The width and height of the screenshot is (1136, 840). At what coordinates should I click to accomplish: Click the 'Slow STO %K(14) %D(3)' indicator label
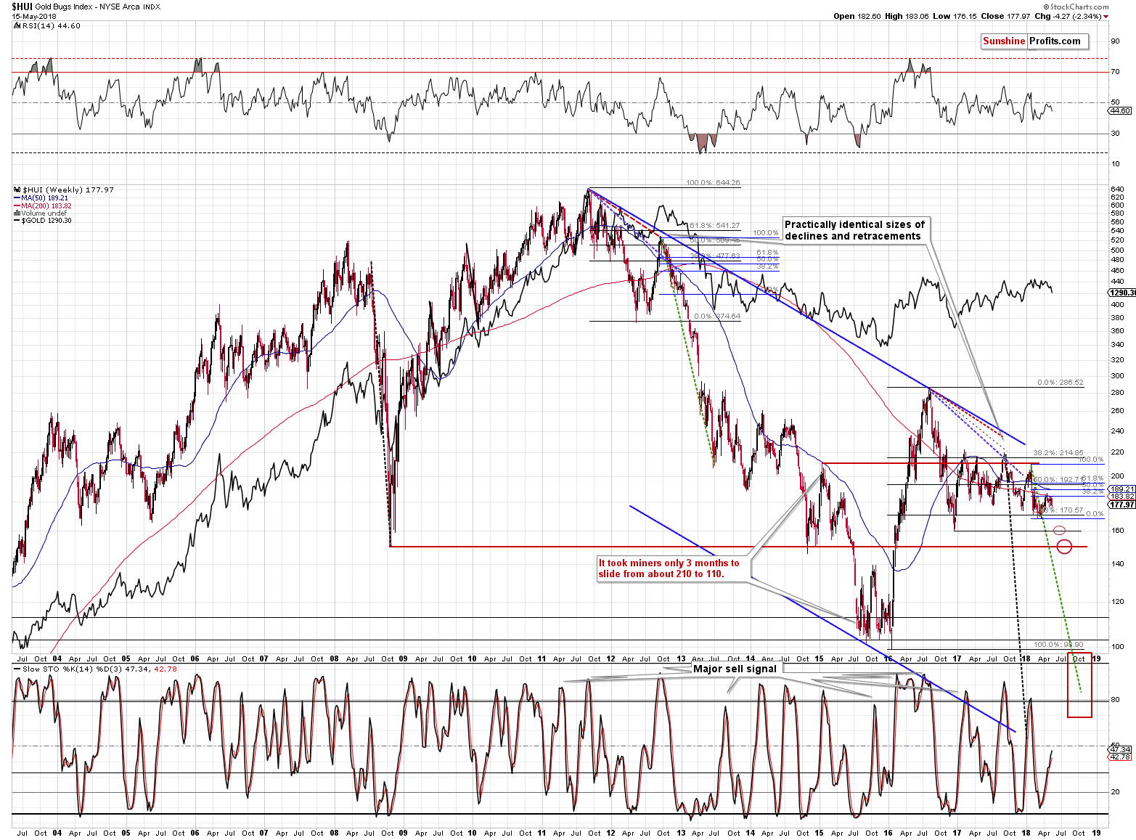pyautogui.click(x=72, y=669)
